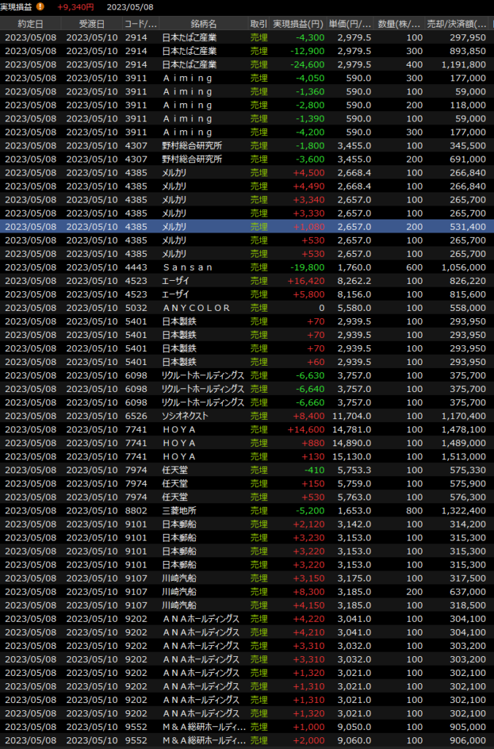494x749 pixels.
Task: Click the ソシオネクスト row
Action: coord(246,415)
